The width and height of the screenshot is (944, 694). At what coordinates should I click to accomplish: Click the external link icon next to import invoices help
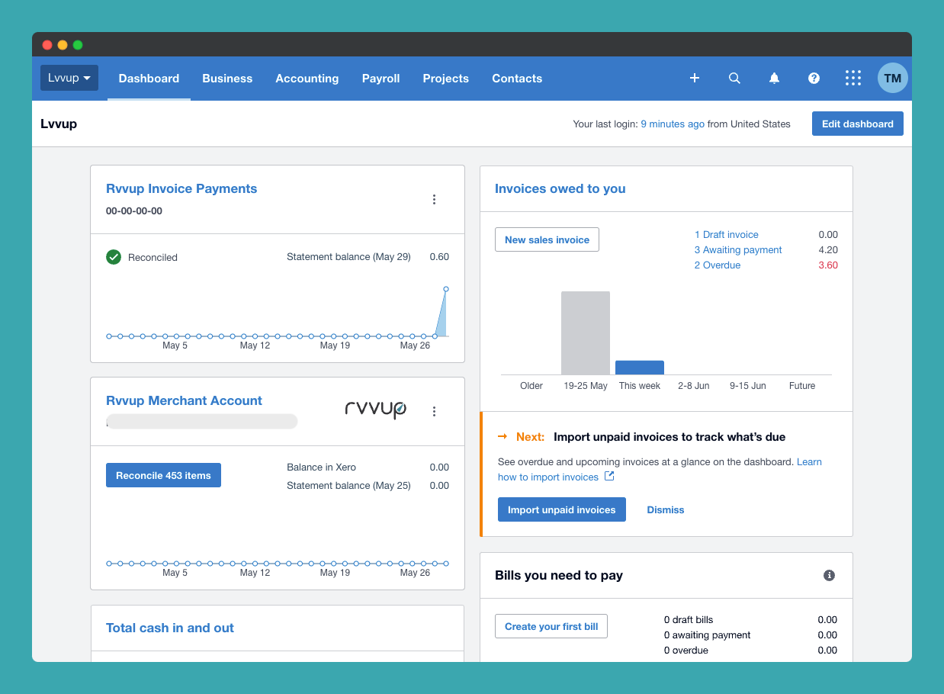[608, 475]
